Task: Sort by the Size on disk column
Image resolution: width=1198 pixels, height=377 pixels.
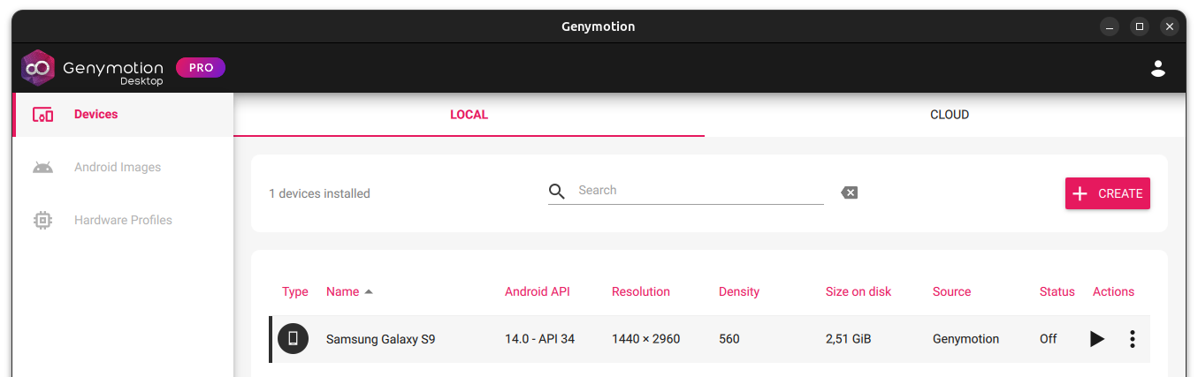Action: [858, 291]
